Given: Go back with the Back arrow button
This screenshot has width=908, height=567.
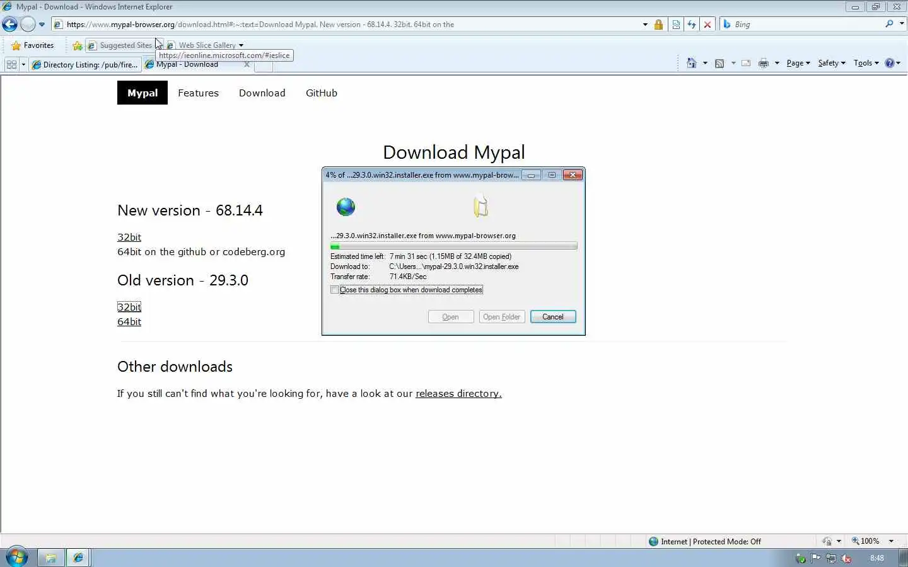Looking at the screenshot, I should (9, 25).
